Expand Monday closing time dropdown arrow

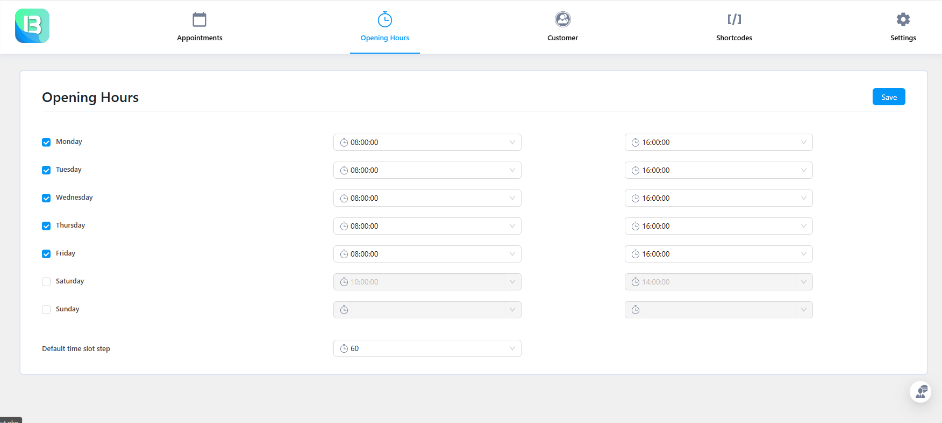pos(804,142)
